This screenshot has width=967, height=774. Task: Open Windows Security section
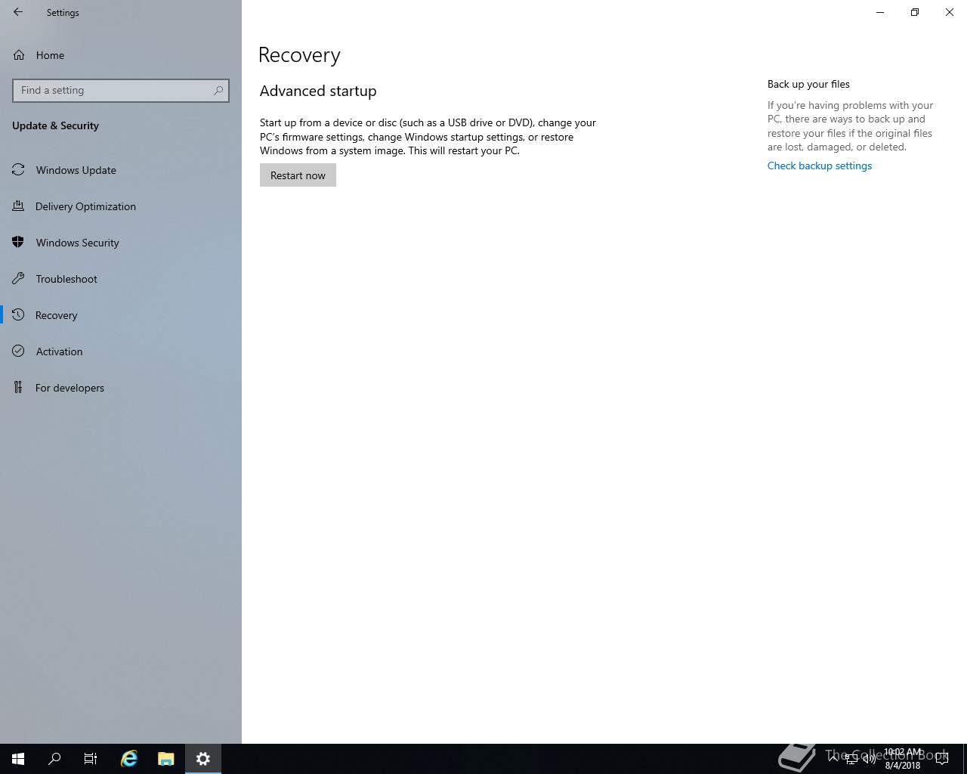[121, 243]
